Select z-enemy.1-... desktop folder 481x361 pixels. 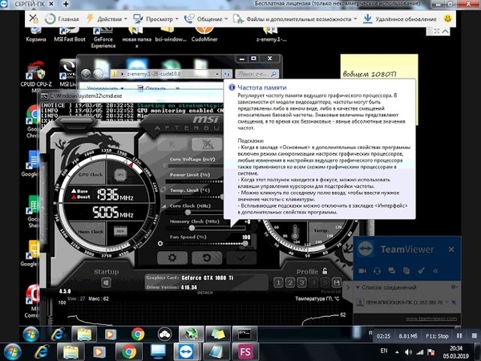(x=271, y=34)
